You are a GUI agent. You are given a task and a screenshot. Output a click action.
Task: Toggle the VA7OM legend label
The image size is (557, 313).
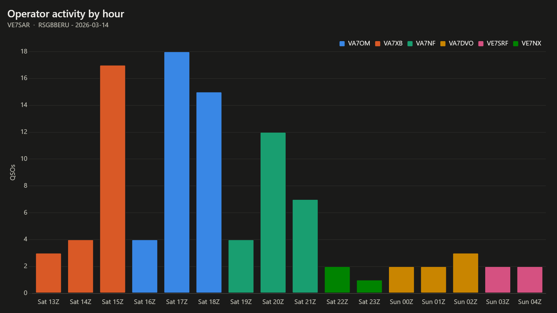(359, 44)
